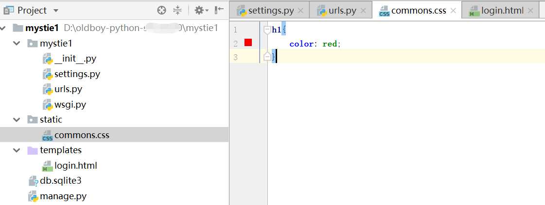Close the commons.css tab
This screenshot has height=205, width=545.
453,11
